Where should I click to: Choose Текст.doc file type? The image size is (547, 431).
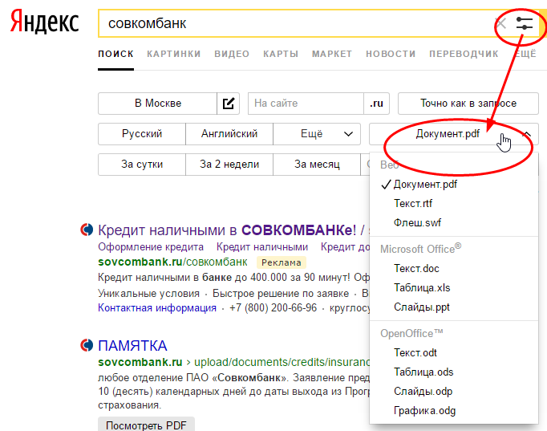pyautogui.click(x=453, y=268)
